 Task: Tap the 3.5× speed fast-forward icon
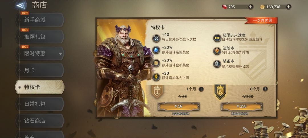217,38
